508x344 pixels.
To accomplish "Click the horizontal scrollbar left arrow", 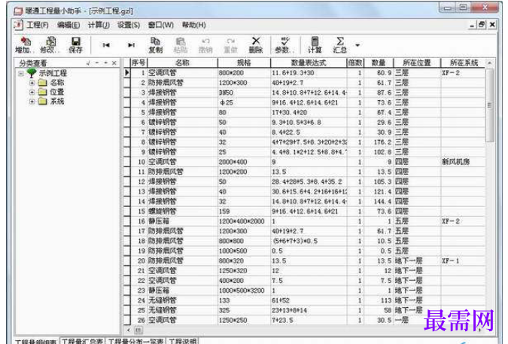I will (128, 330).
